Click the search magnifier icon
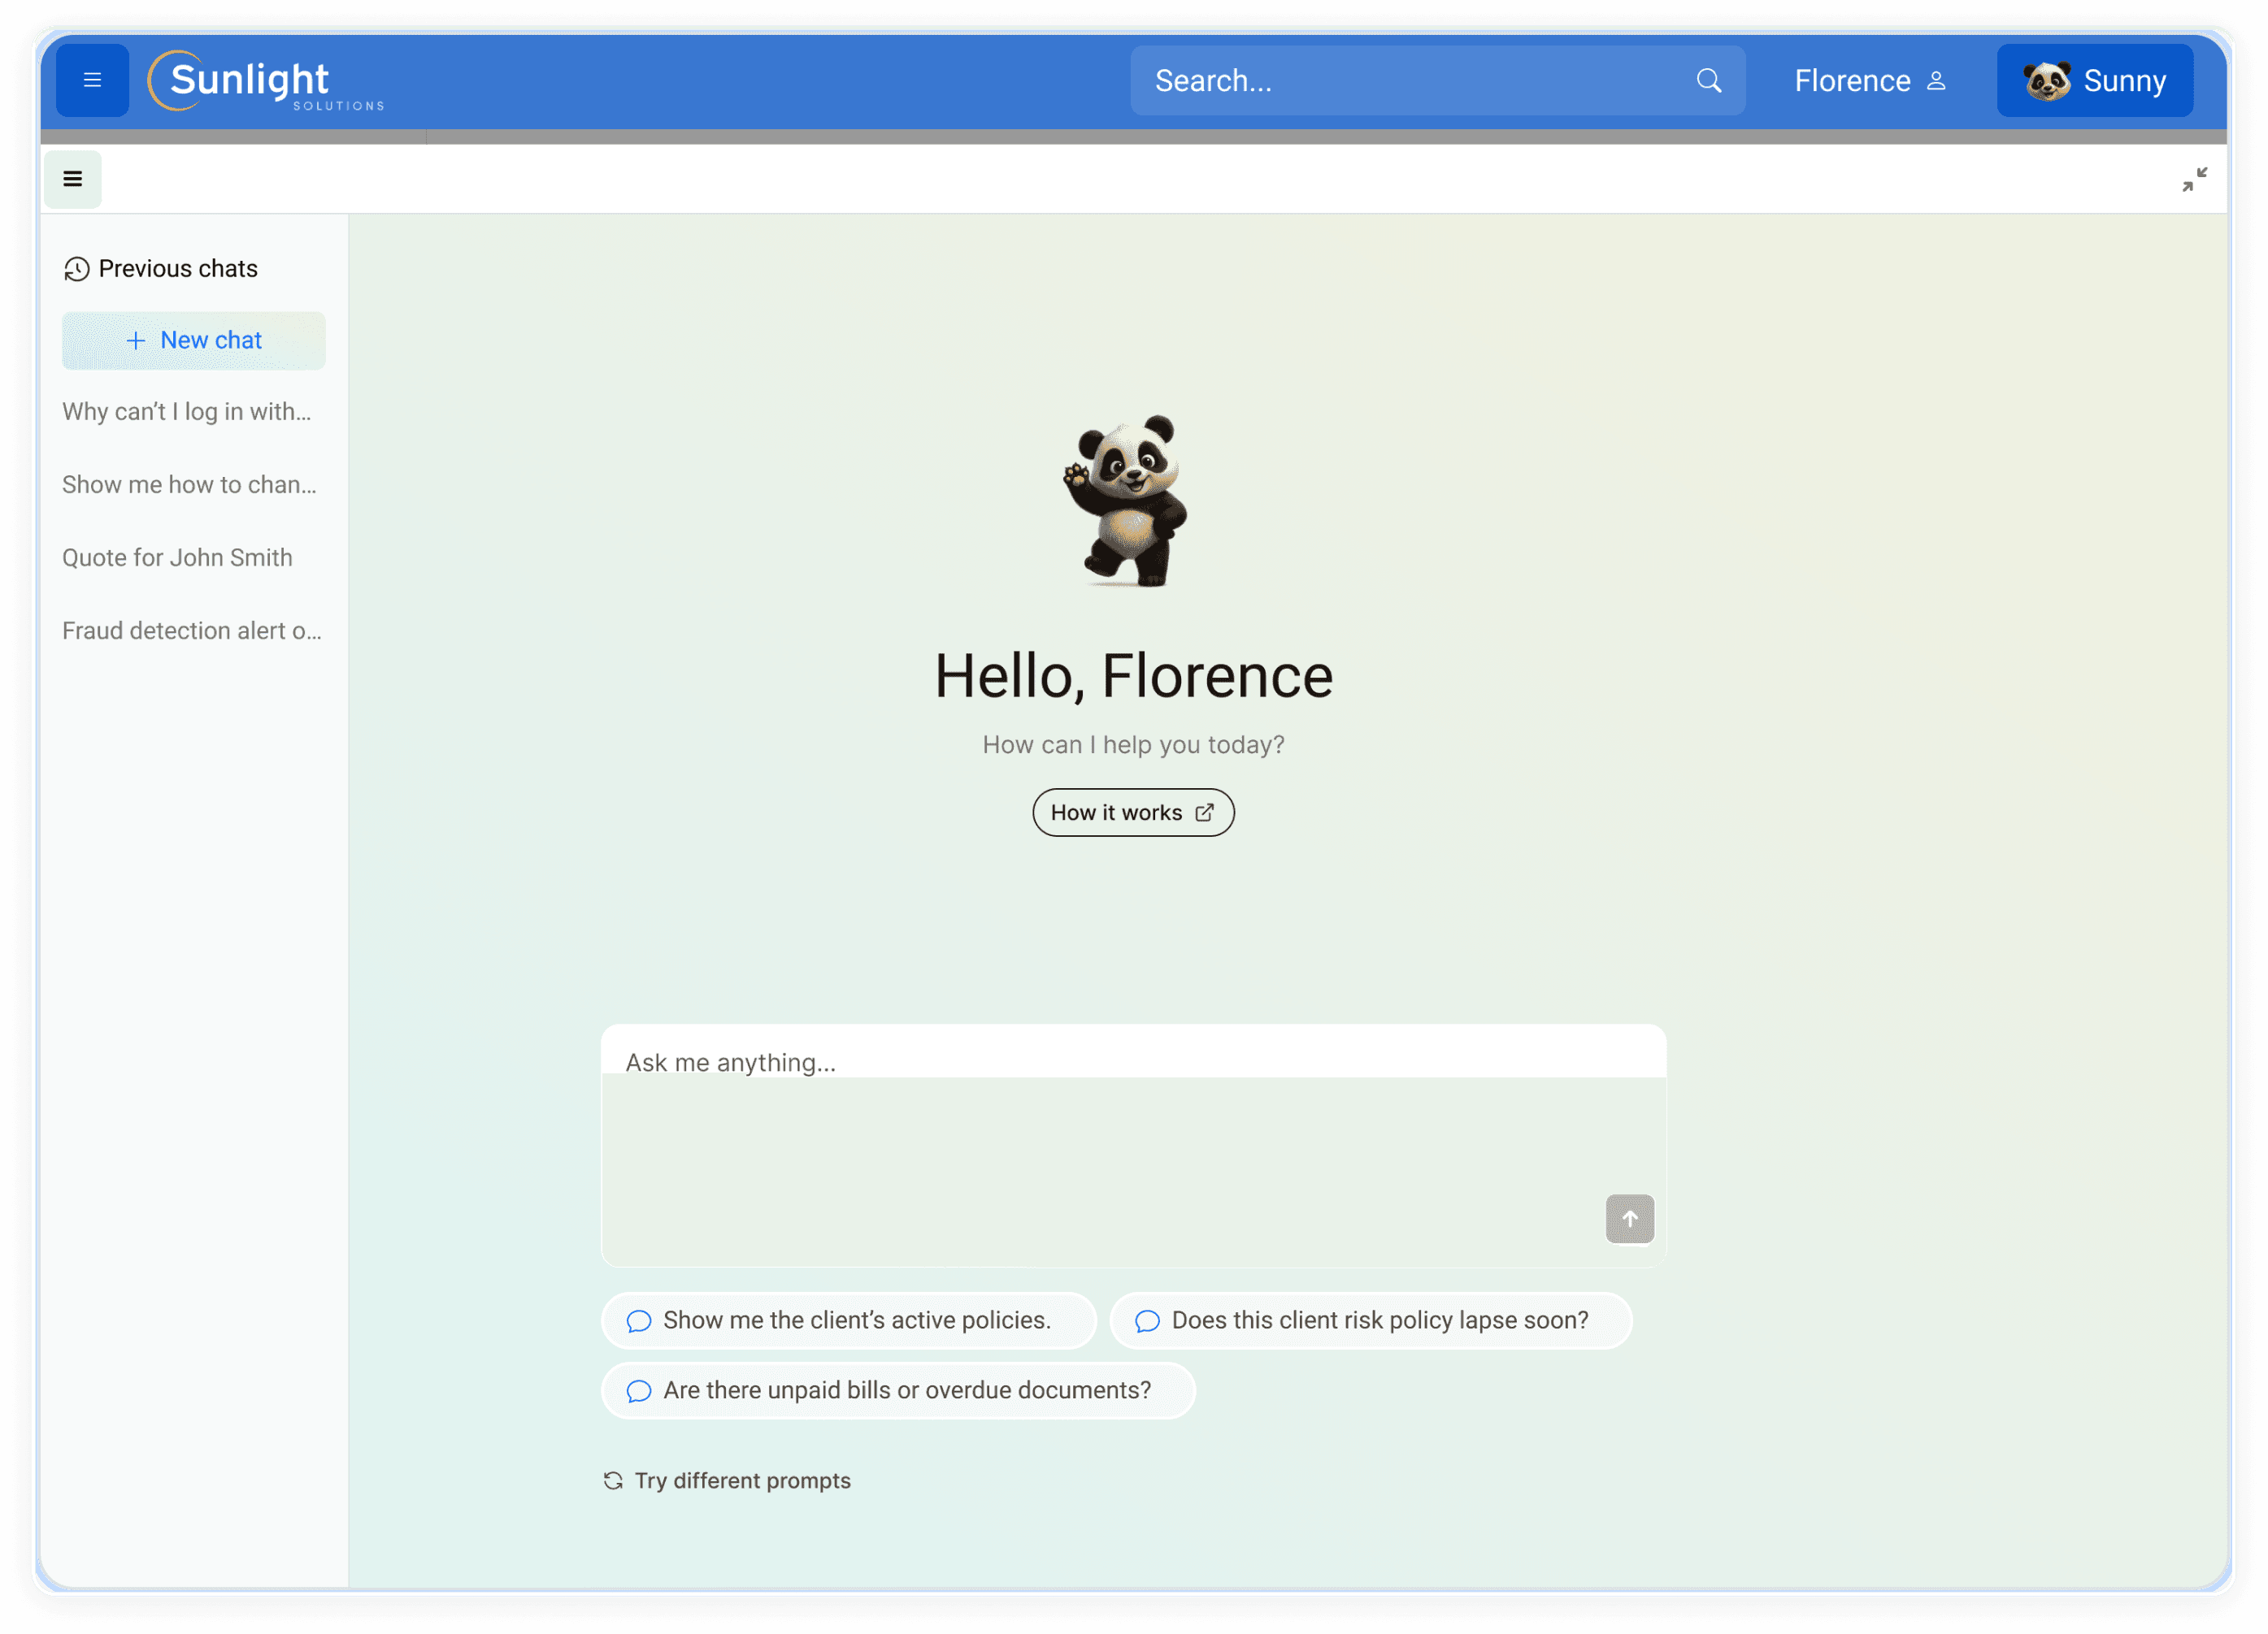This screenshot has height=1634, width=2268. [1708, 80]
